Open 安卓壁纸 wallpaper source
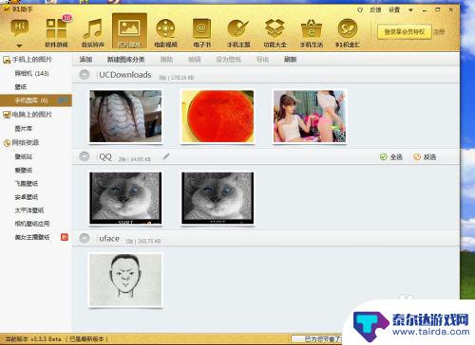 (x=27, y=197)
